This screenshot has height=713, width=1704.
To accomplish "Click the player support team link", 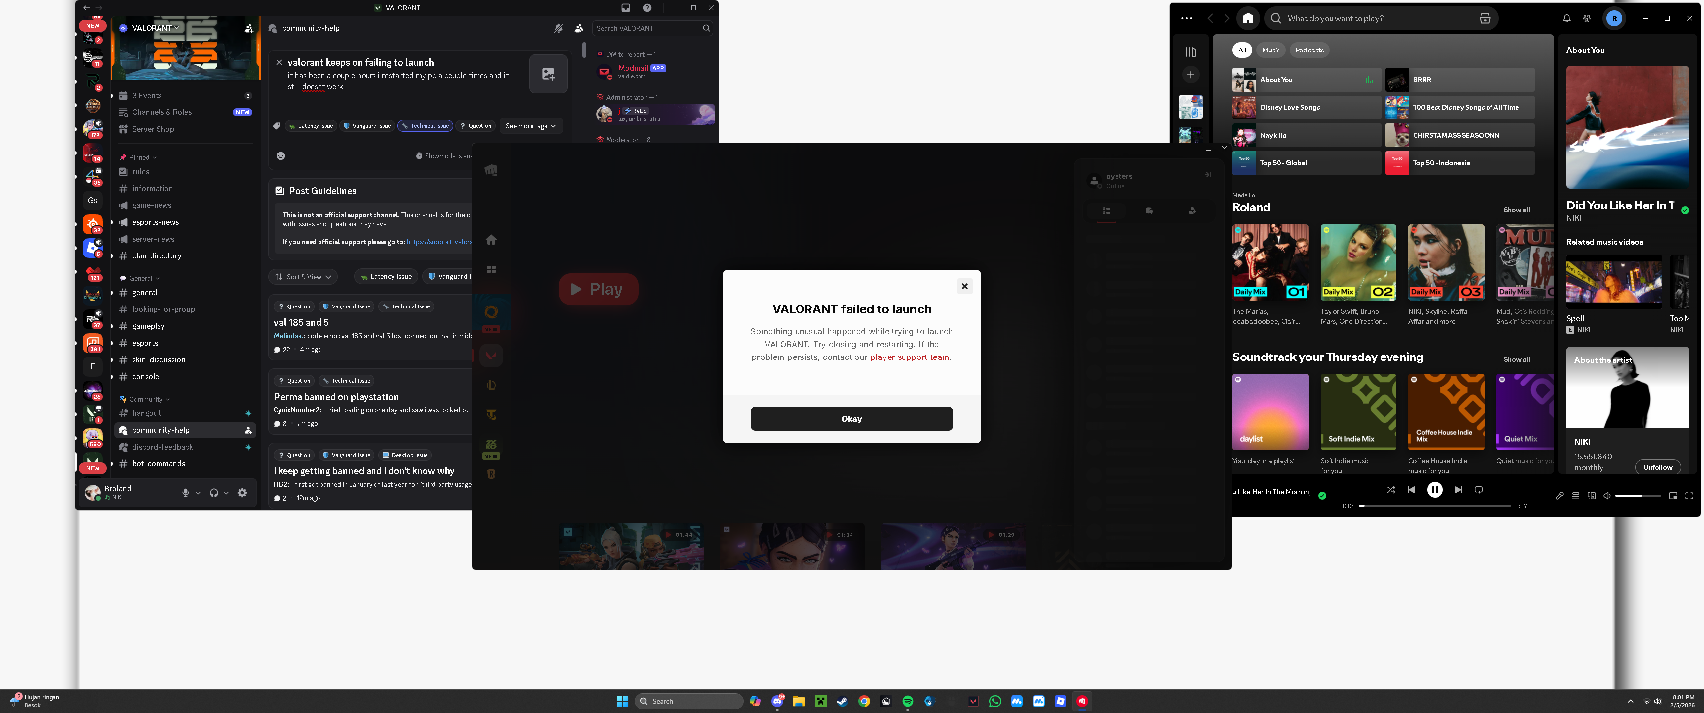I will click(909, 356).
